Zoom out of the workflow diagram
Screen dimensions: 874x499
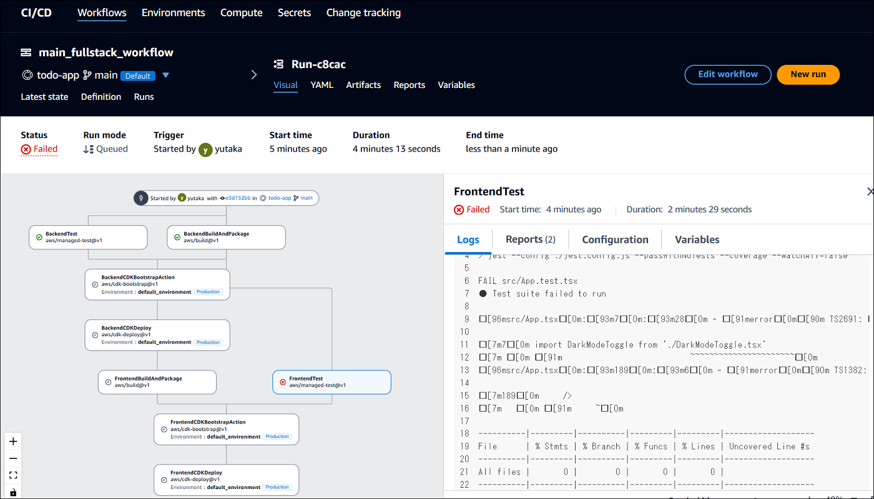pyautogui.click(x=13, y=458)
